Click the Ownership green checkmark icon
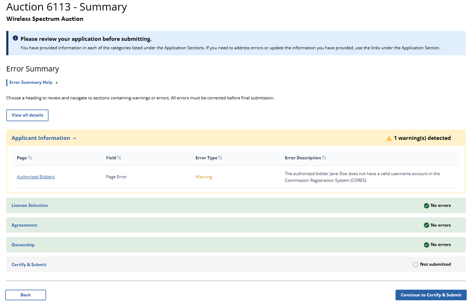 point(426,245)
